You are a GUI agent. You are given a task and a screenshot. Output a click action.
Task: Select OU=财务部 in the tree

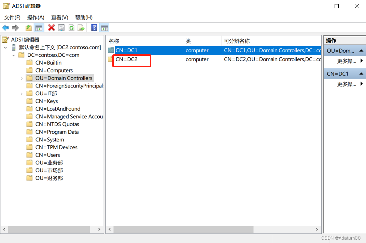49,178
